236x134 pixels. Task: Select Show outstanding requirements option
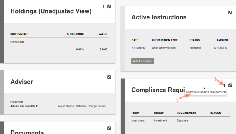[x=206, y=92]
